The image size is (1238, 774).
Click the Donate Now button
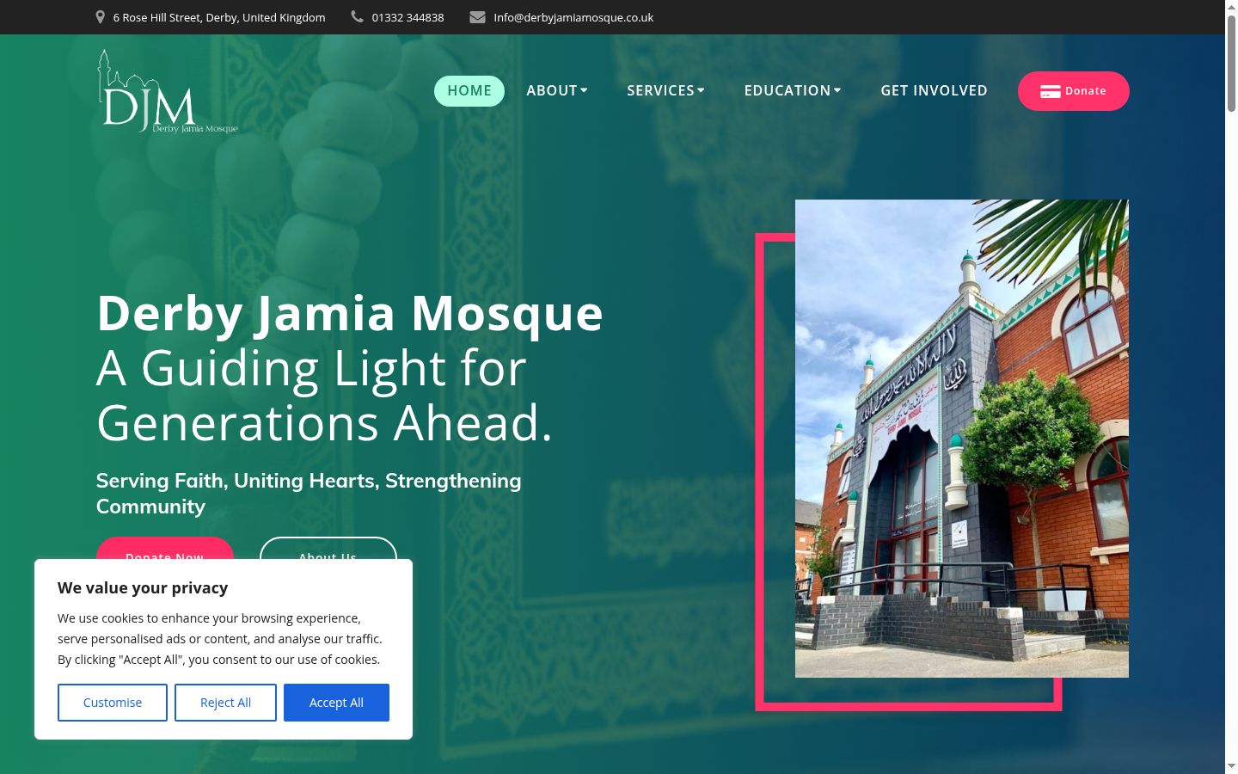165,549
